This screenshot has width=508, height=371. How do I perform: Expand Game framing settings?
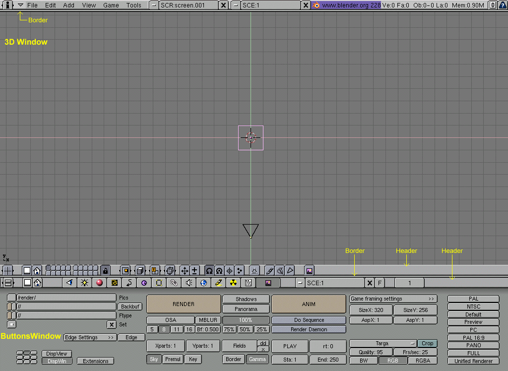tap(393, 299)
